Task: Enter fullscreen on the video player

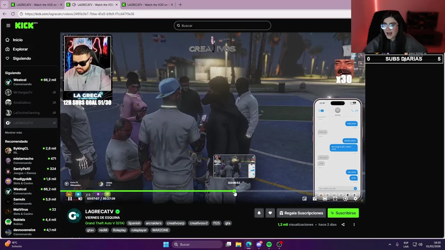Action: (x=335, y=199)
